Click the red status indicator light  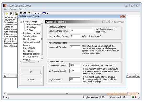136,97
